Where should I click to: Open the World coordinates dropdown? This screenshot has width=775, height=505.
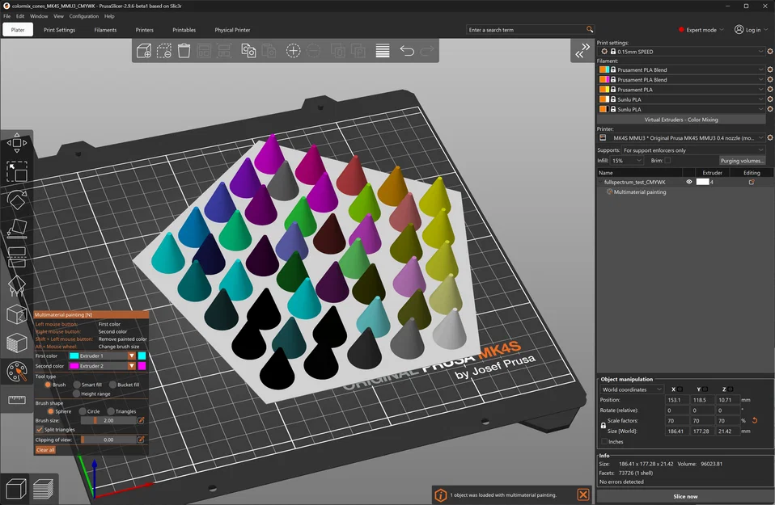coord(631,389)
